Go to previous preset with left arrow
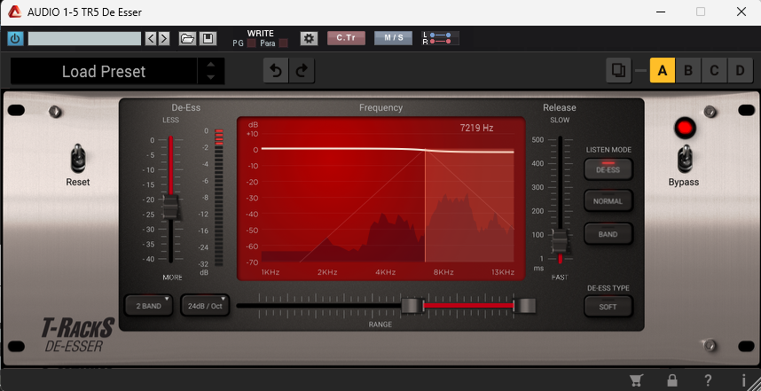The height and width of the screenshot is (391, 761). point(151,38)
